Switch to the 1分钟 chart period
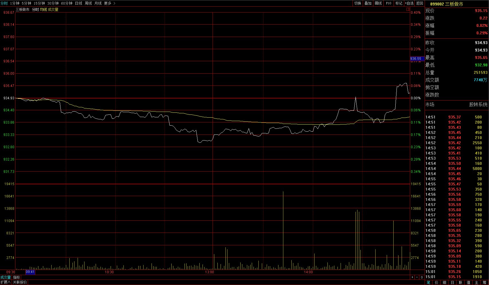 (15, 3)
